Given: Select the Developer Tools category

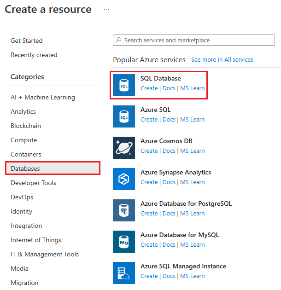Looking at the screenshot, I should tap(33, 183).
